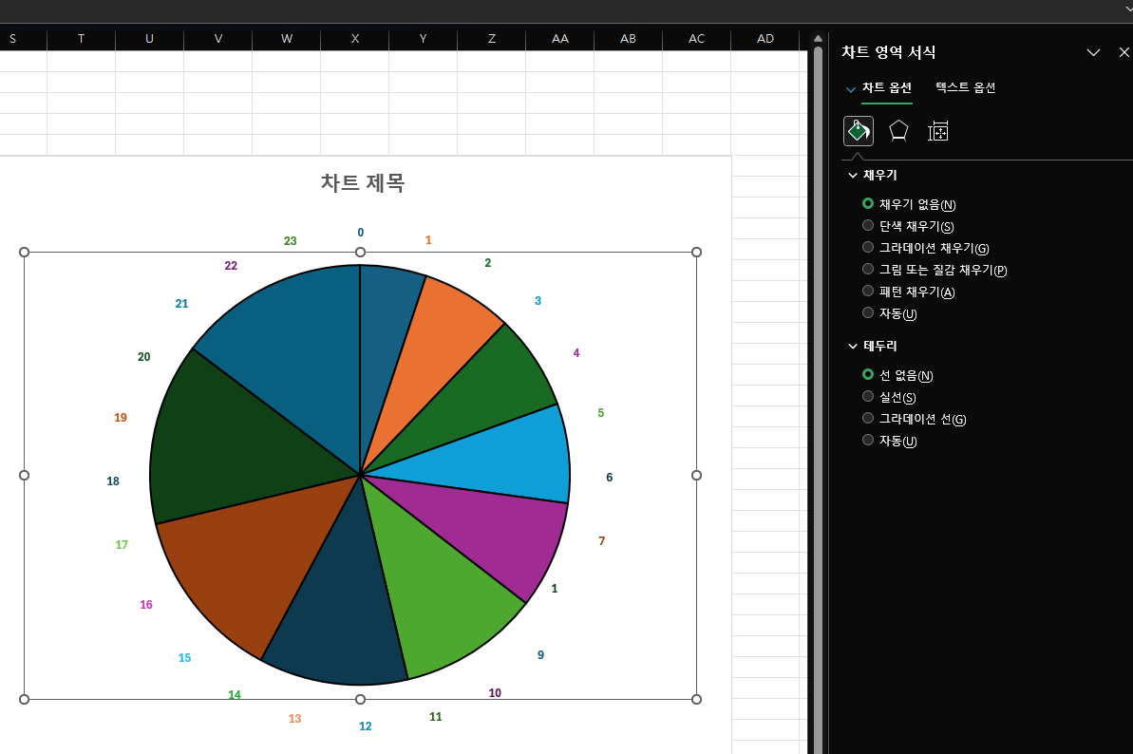Click the vertical scrollbar up arrow

pyautogui.click(x=818, y=39)
